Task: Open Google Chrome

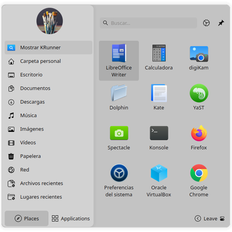Action: coord(199,180)
